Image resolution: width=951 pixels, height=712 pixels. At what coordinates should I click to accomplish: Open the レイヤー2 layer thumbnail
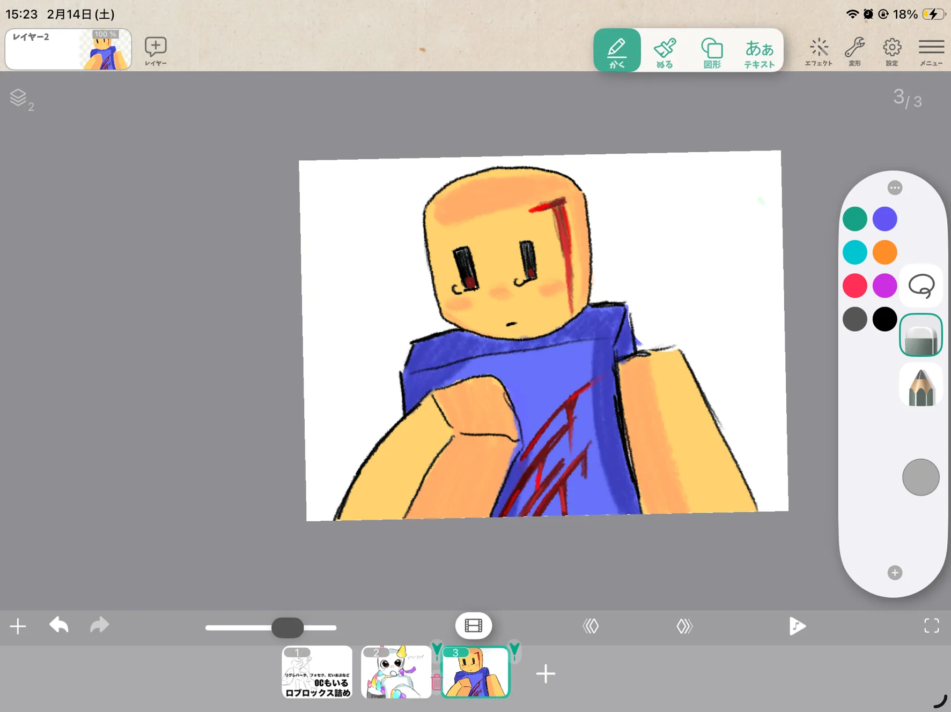pos(68,49)
